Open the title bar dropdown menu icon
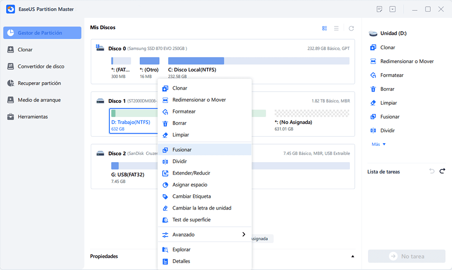 point(393,9)
